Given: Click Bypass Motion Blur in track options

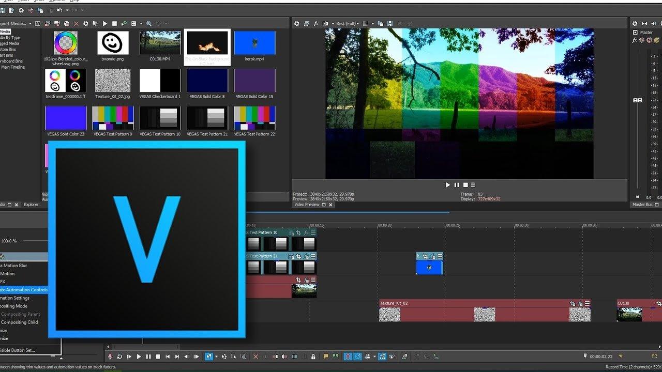Looking at the screenshot, I should [x=16, y=265].
